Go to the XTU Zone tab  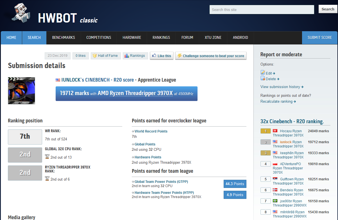point(213,37)
